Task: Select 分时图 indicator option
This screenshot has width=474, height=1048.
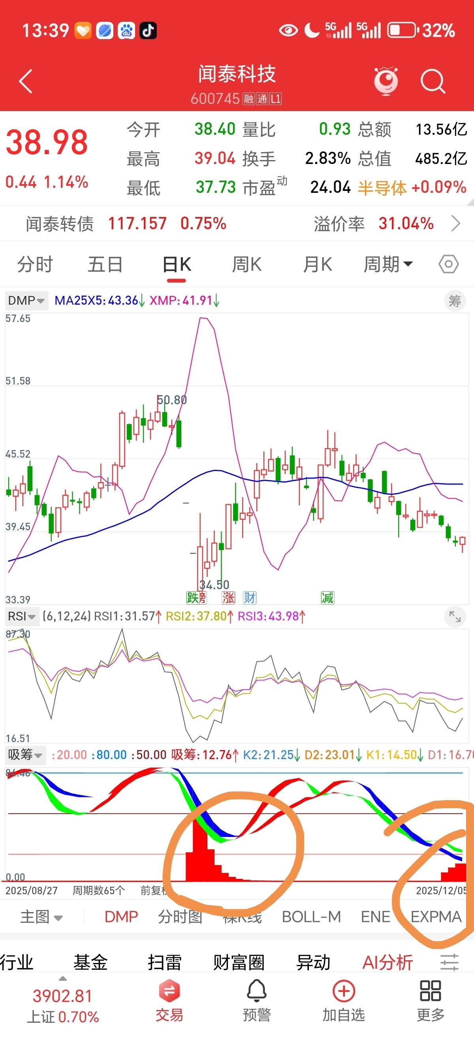Action: coord(180,917)
